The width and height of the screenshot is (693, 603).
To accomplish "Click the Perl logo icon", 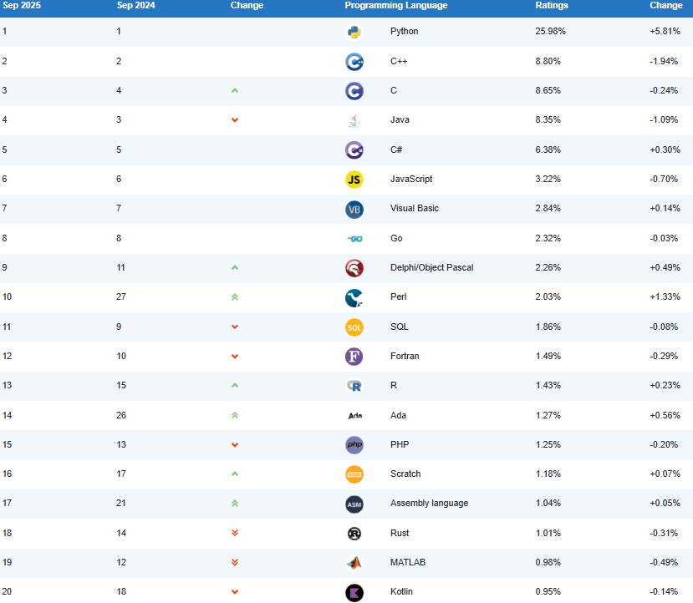I will [x=354, y=297].
